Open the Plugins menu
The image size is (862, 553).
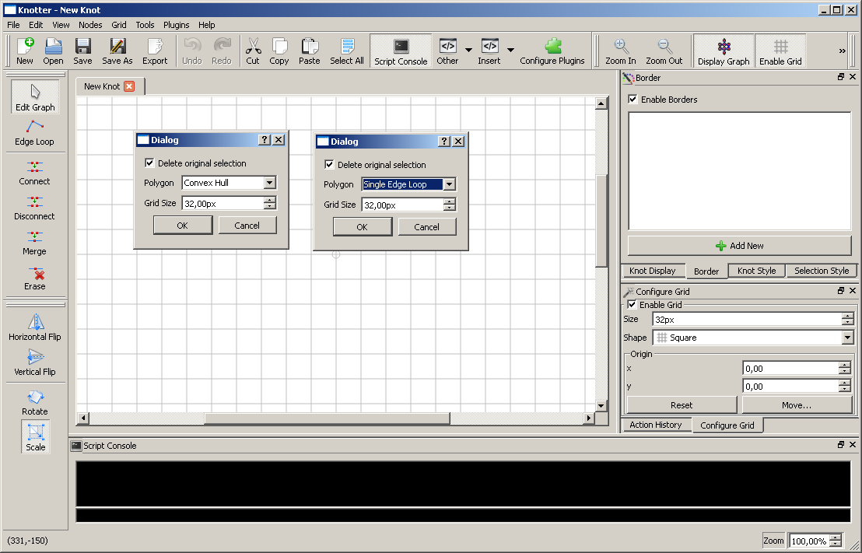point(177,25)
